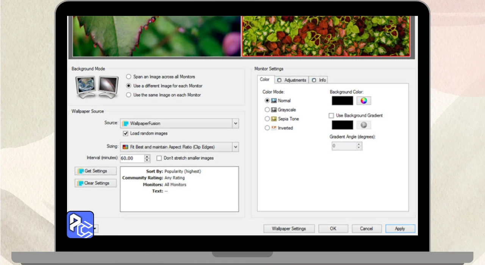Click the black Background Color swatch
This screenshot has height=265, width=485.
(x=342, y=101)
